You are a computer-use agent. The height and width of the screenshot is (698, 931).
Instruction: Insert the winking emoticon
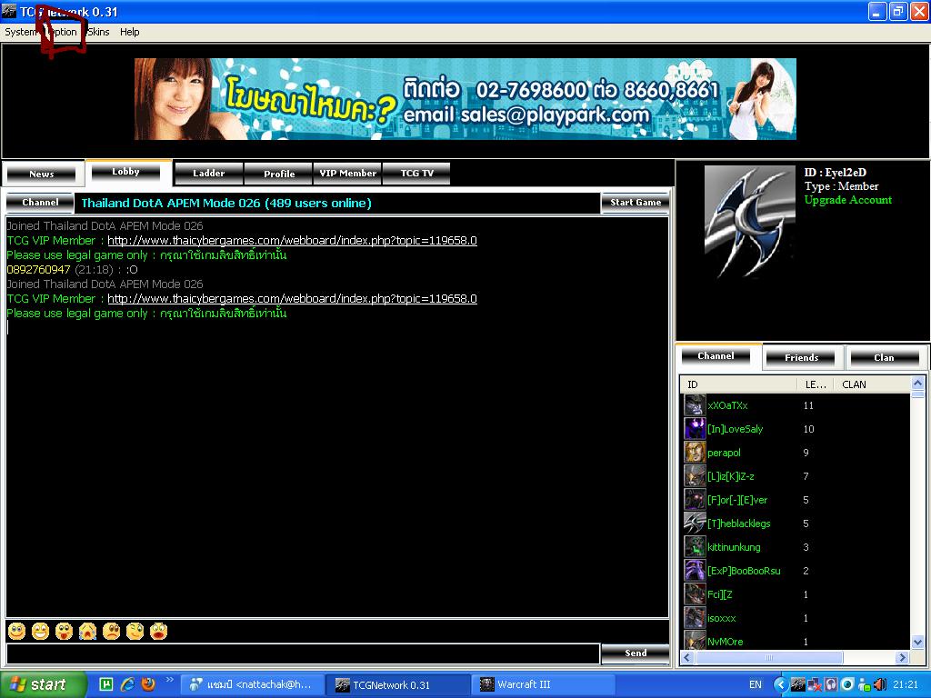[135, 631]
